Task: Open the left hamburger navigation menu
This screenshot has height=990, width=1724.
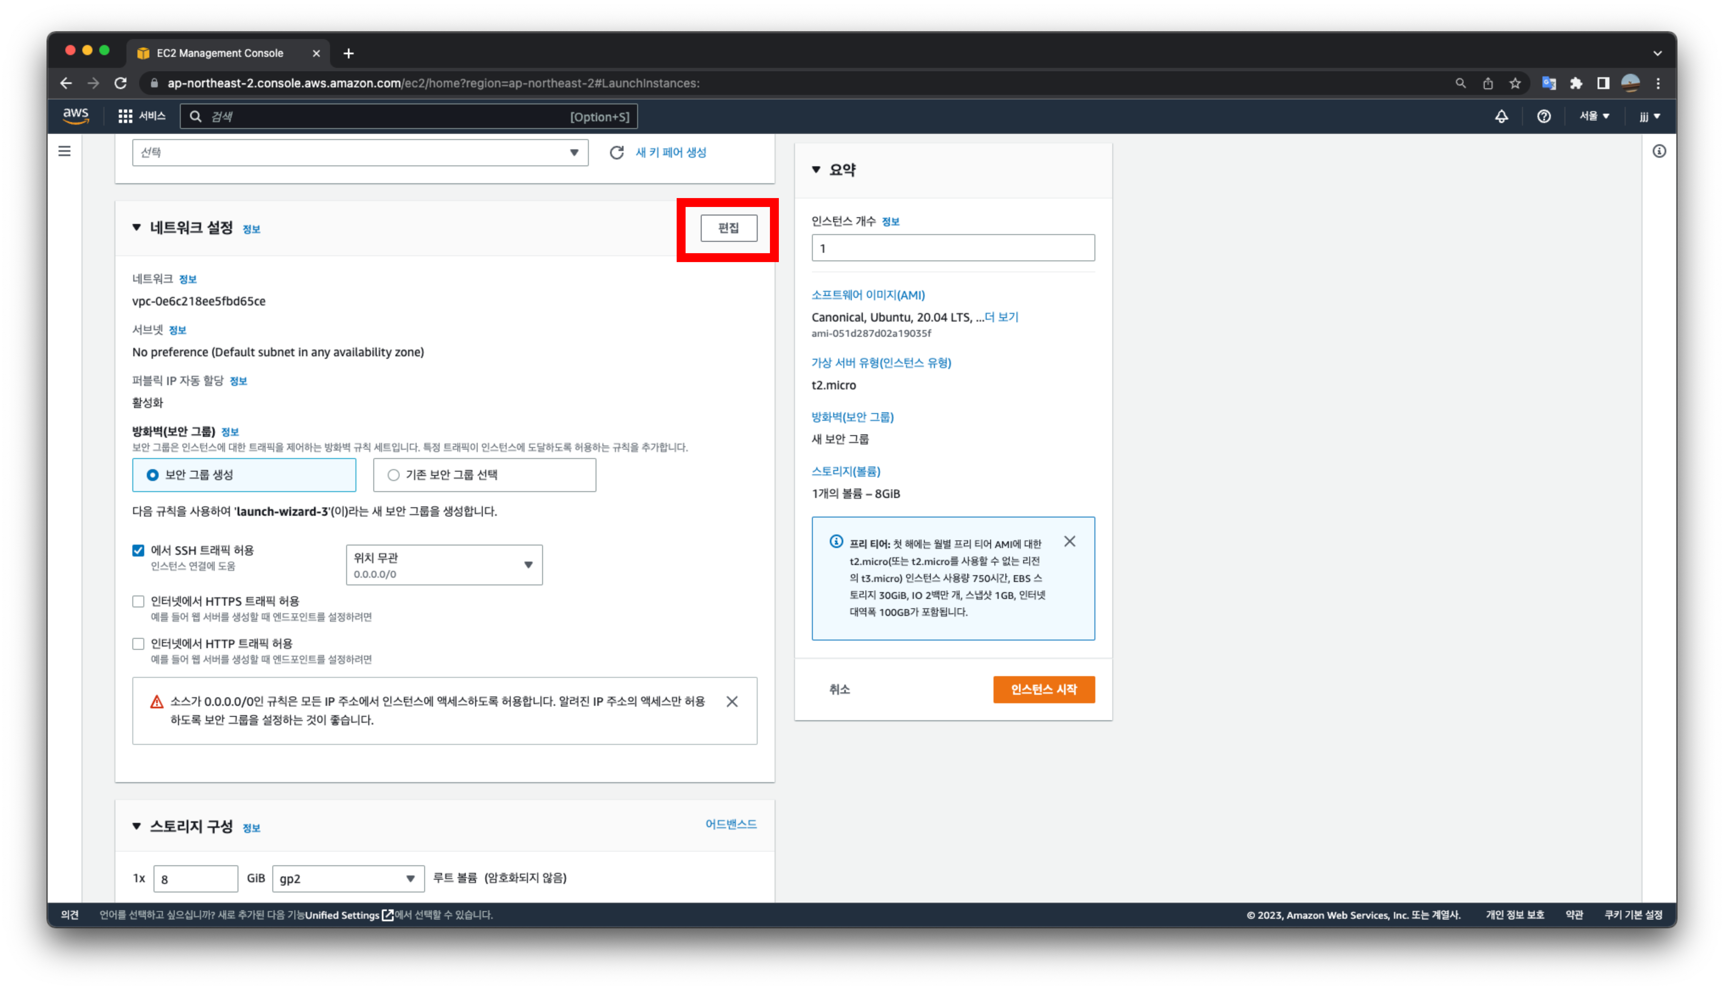Action: (x=64, y=151)
